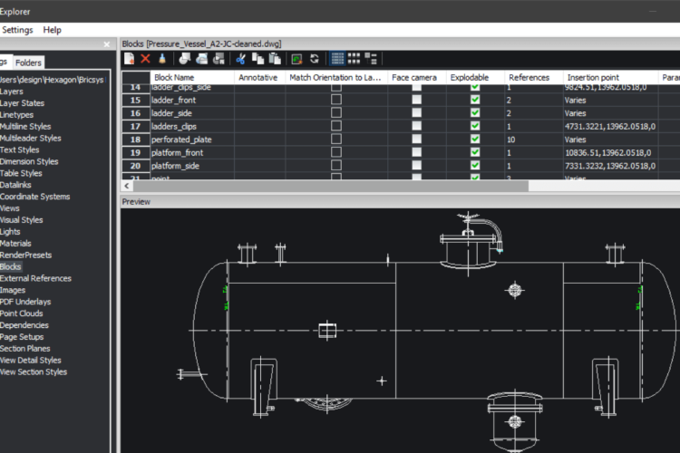Image resolution: width=680 pixels, height=453 pixels.
Task: Switch to tree view icon
Action: [371, 59]
